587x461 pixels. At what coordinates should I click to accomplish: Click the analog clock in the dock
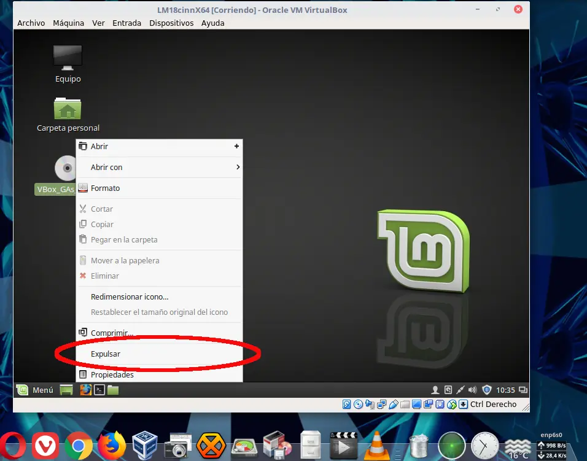(x=485, y=446)
